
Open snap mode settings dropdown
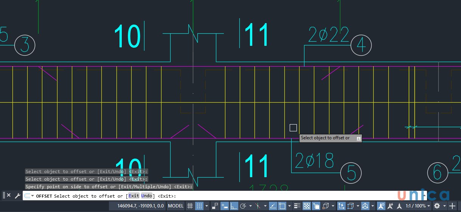tap(206, 206)
